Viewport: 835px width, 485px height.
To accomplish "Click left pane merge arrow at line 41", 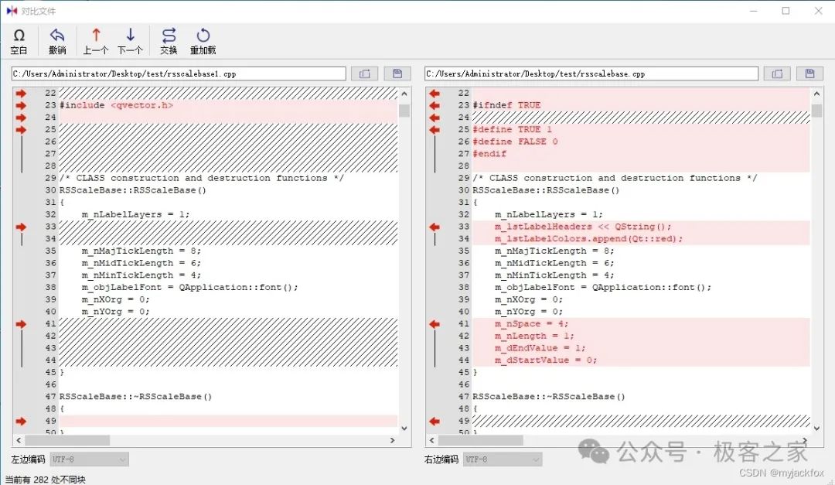I will pos(21,324).
